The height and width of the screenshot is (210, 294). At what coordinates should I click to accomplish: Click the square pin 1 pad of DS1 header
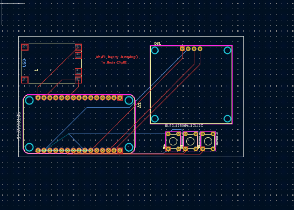pyautogui.click(x=182, y=49)
